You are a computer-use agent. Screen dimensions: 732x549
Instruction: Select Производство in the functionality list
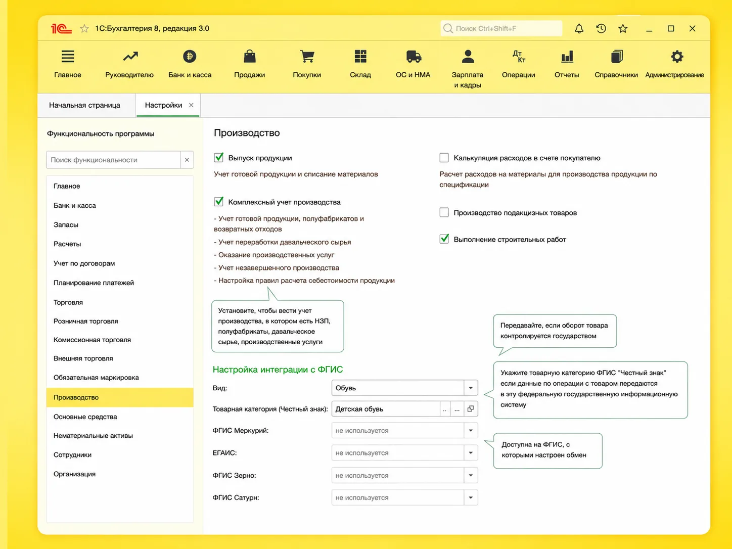click(120, 397)
